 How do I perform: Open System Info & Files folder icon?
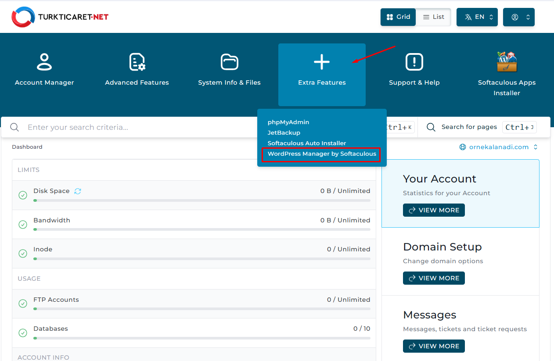[229, 62]
